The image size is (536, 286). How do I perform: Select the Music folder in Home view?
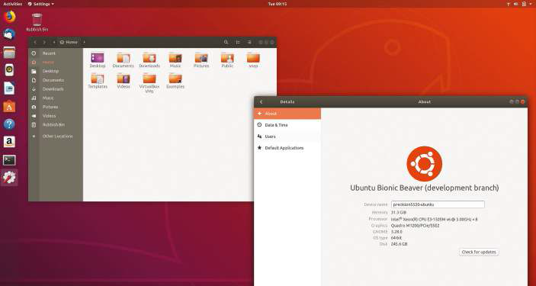click(x=175, y=60)
